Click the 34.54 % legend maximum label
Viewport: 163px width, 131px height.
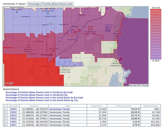(156, 8)
